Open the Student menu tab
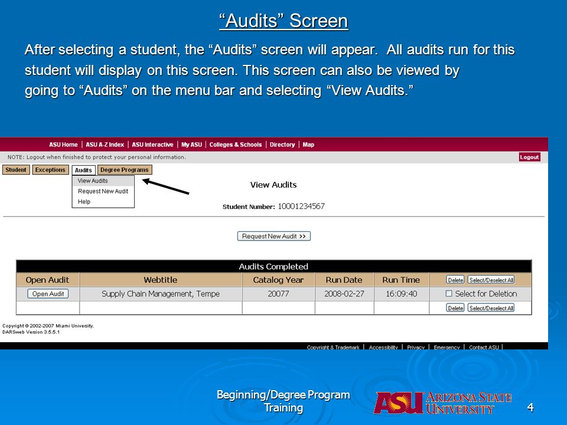The height and width of the screenshot is (425, 567). click(x=16, y=170)
